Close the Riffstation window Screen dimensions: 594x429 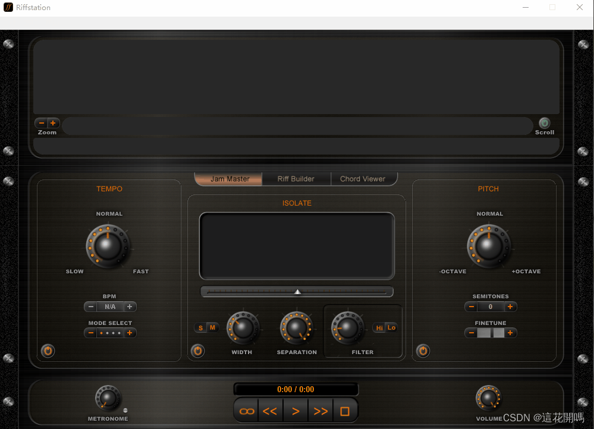(580, 7)
